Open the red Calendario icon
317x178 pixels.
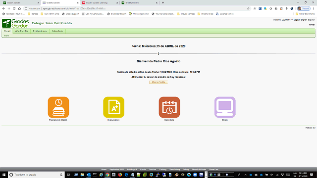169,107
